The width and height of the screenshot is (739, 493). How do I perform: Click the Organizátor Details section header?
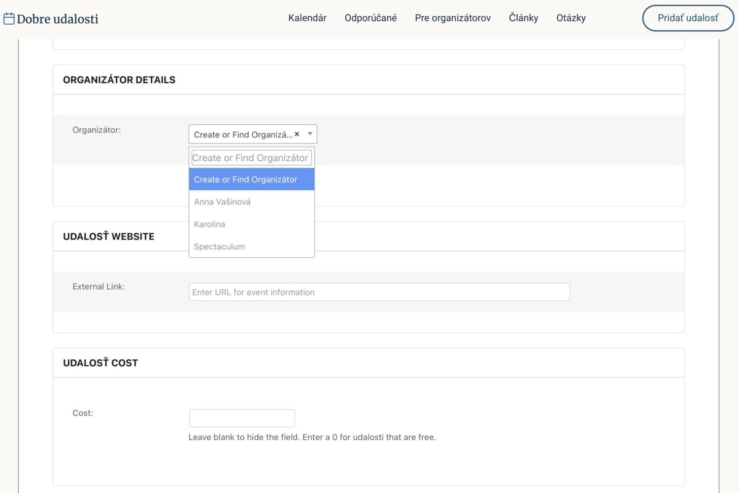[x=119, y=80]
